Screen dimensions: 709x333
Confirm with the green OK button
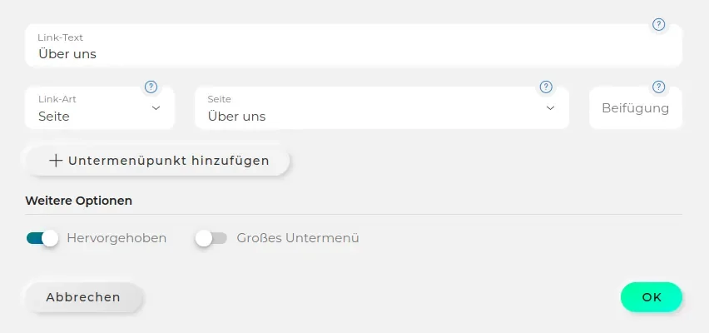(651, 297)
